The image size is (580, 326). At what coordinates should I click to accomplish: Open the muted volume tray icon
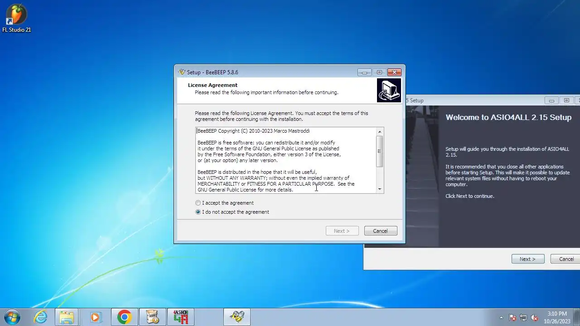click(534, 317)
